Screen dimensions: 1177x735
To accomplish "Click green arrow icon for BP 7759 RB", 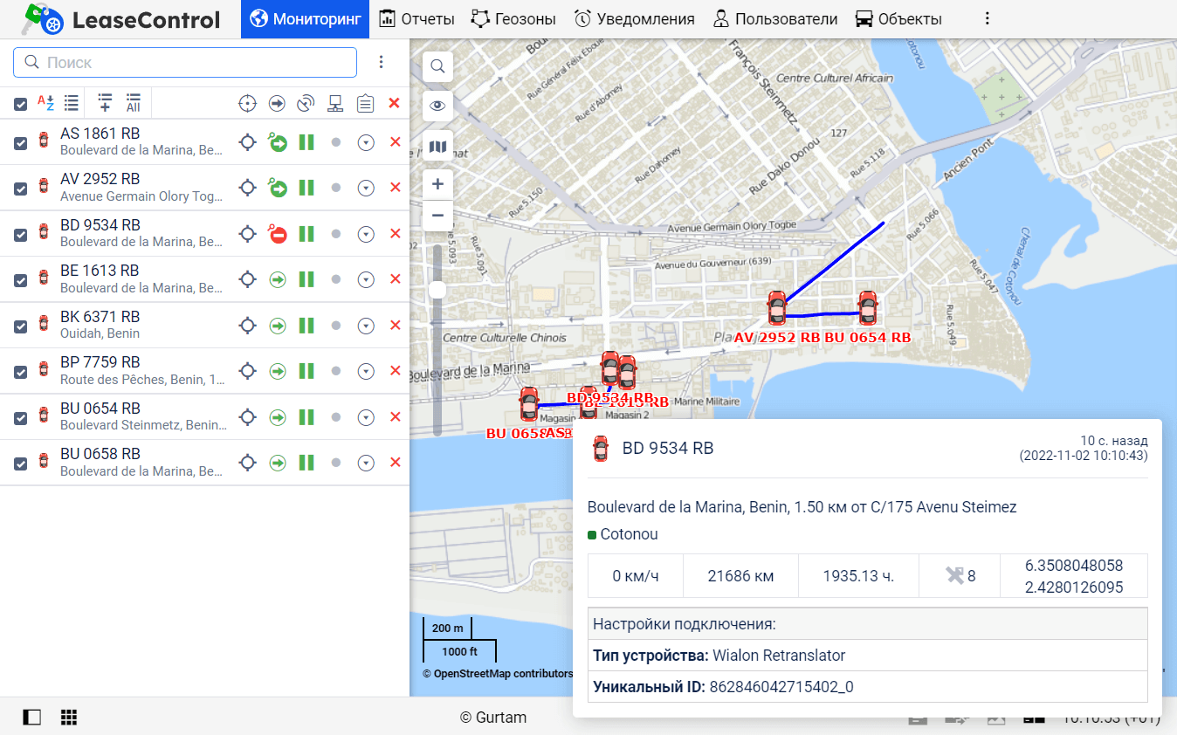I will point(278,371).
